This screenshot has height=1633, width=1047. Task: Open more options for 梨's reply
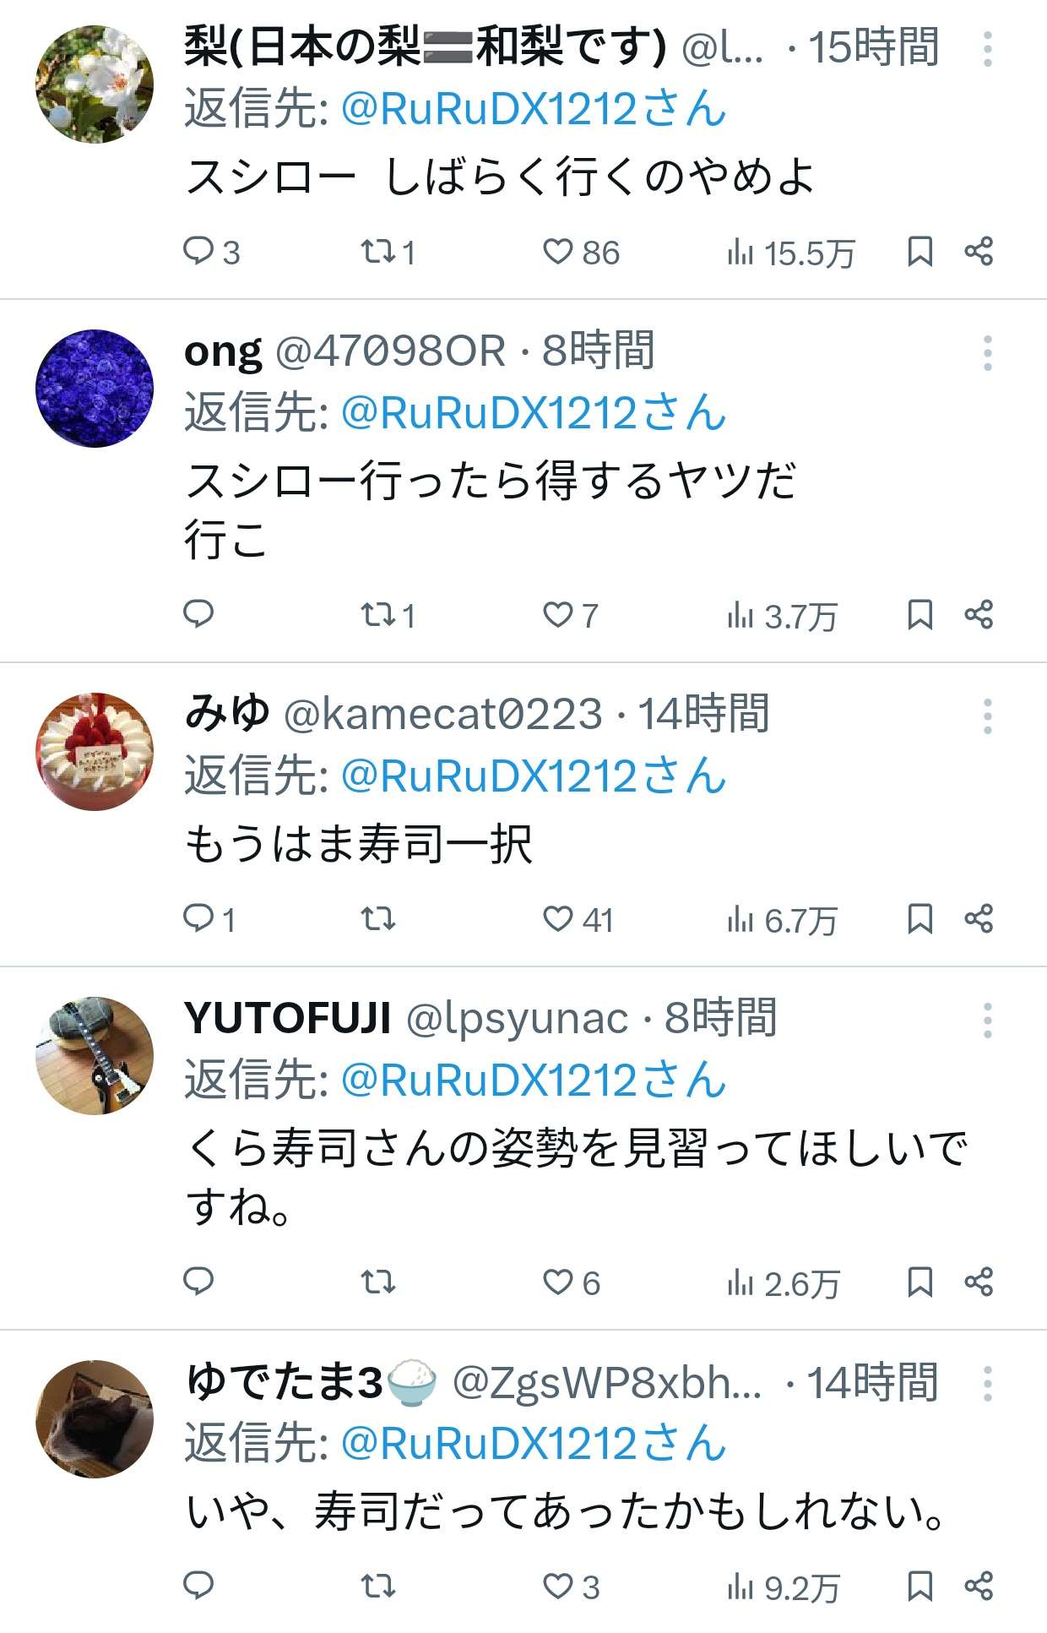(x=987, y=49)
